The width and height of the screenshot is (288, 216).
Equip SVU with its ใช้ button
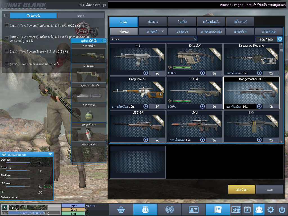pos(214,140)
